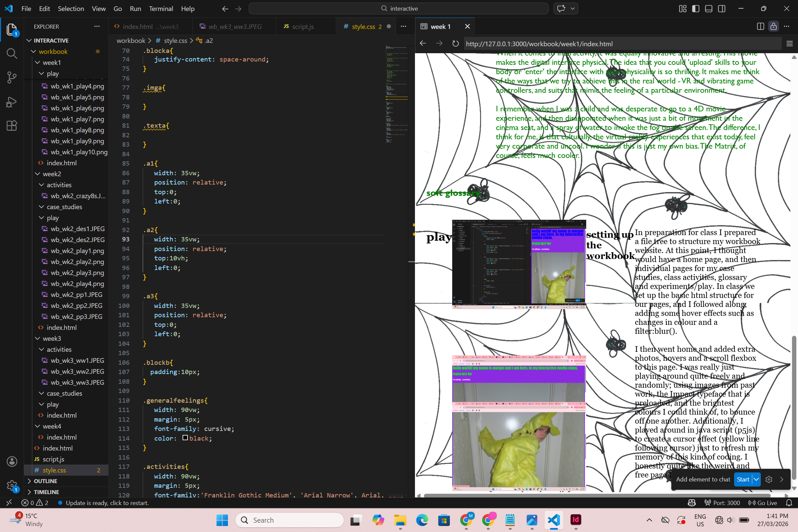Open the Search view in activity bar
798x532 pixels.
pyautogui.click(x=12, y=53)
